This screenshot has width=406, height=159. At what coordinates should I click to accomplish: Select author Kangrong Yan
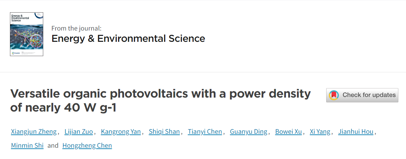tap(121, 132)
